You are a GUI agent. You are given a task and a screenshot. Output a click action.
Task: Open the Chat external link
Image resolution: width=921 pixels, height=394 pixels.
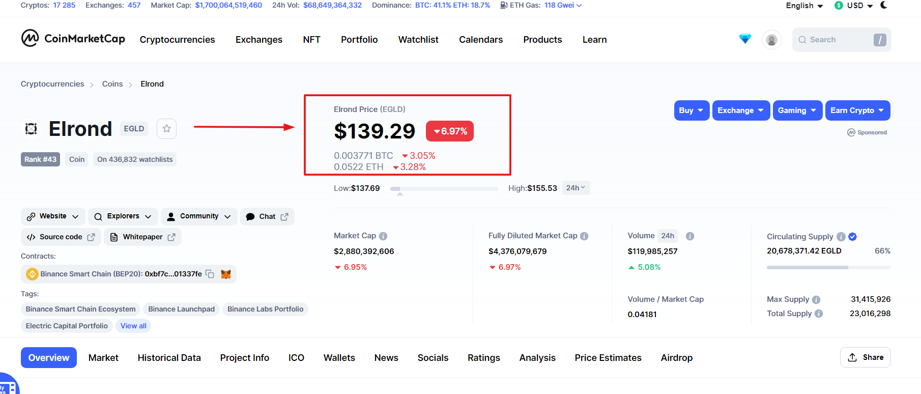tap(267, 216)
